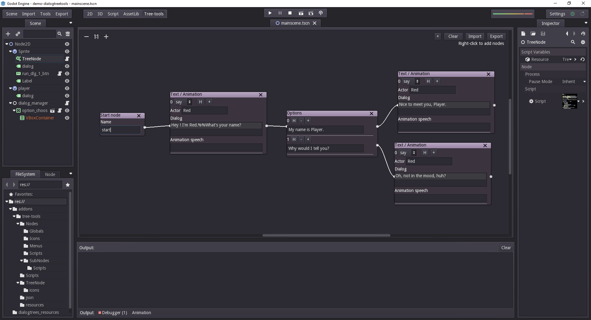Toggle visibility of the player node
The width and height of the screenshot is (591, 320).
pos(67,88)
